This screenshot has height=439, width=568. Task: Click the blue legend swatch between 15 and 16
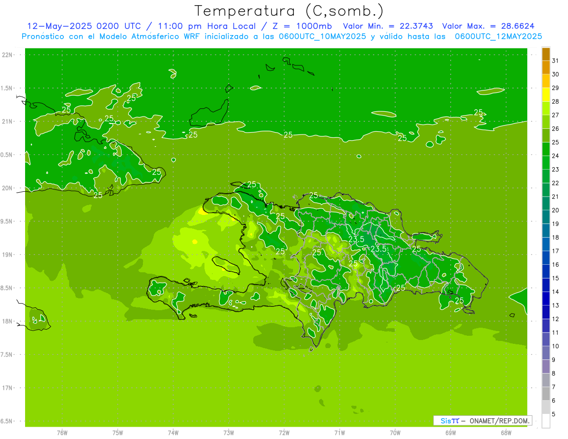coord(546,271)
